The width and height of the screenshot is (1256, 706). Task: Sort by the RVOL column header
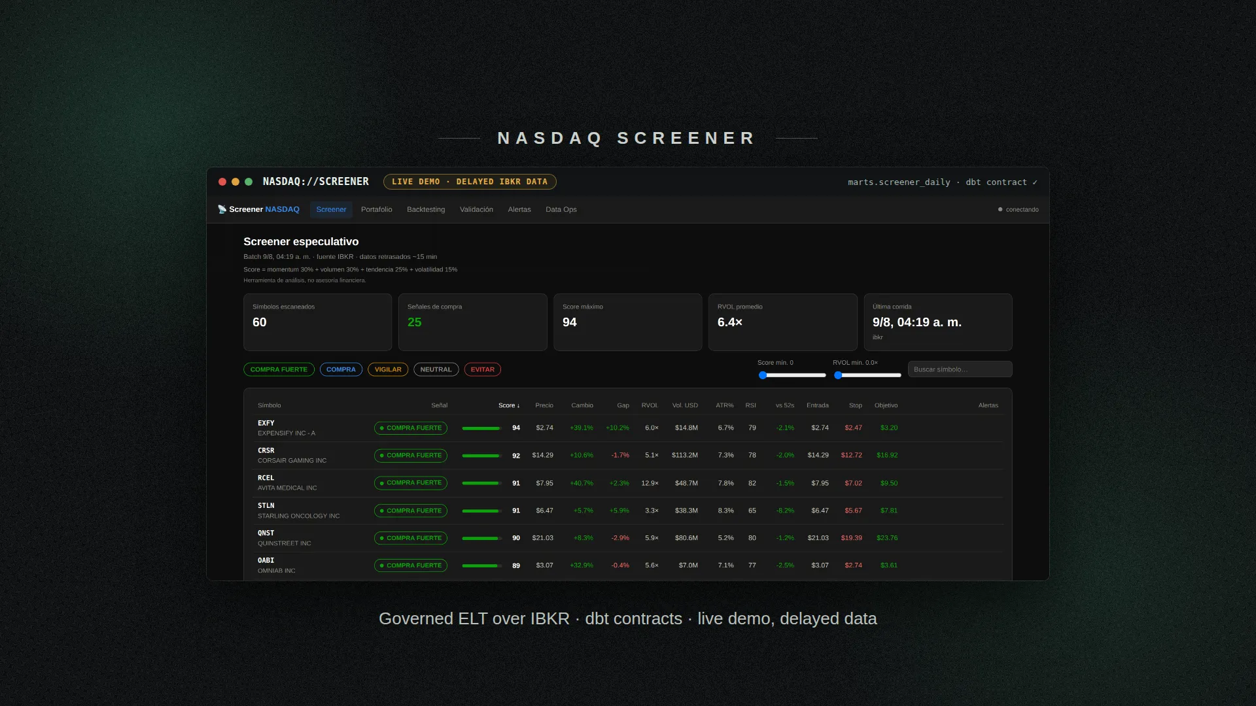coord(650,406)
